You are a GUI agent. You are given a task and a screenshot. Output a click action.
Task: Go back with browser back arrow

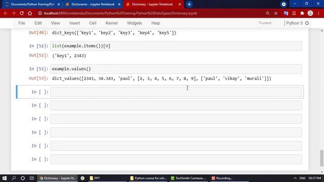click(x=6, y=13)
